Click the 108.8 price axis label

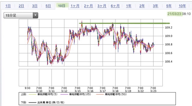169,44
